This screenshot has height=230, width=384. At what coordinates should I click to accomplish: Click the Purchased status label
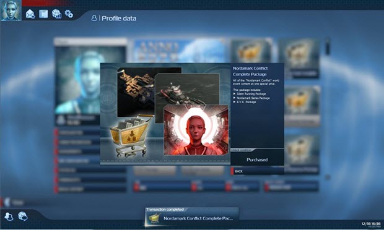pyautogui.click(x=257, y=160)
